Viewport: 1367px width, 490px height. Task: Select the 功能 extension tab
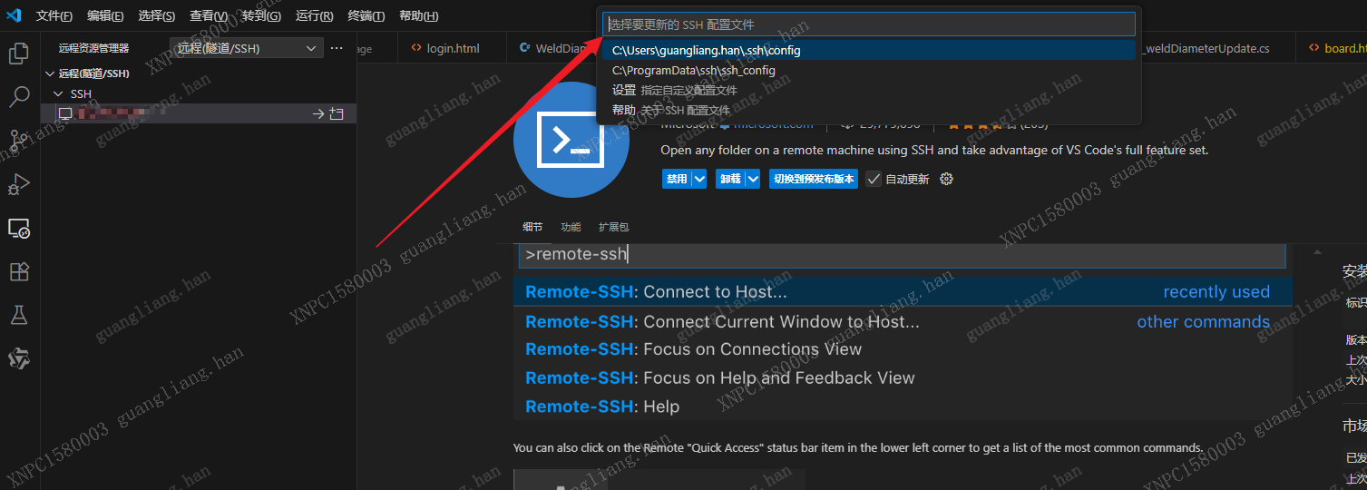tap(571, 227)
